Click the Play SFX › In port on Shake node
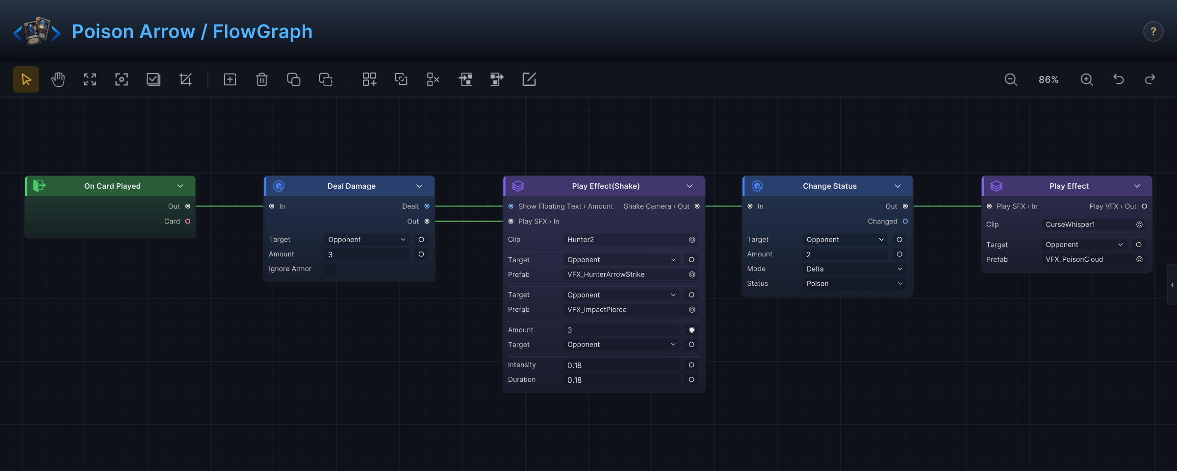Screen dimensions: 1177x471 point(511,222)
